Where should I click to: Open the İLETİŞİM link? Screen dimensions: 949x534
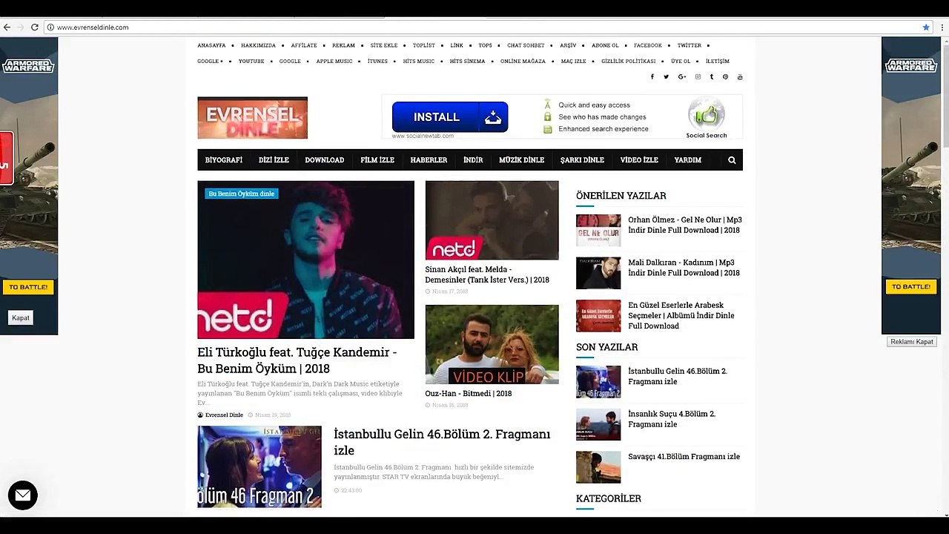coord(718,62)
